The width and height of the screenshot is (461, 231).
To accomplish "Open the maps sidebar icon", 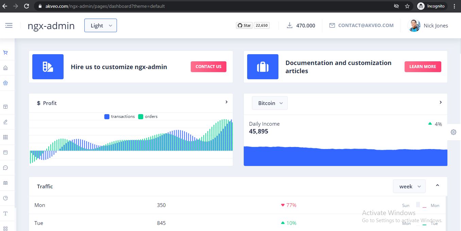I will tap(5, 183).
